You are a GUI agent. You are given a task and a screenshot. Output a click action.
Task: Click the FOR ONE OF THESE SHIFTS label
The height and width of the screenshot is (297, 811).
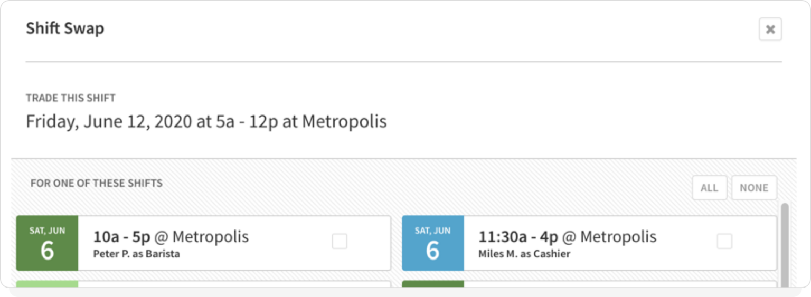(x=96, y=184)
